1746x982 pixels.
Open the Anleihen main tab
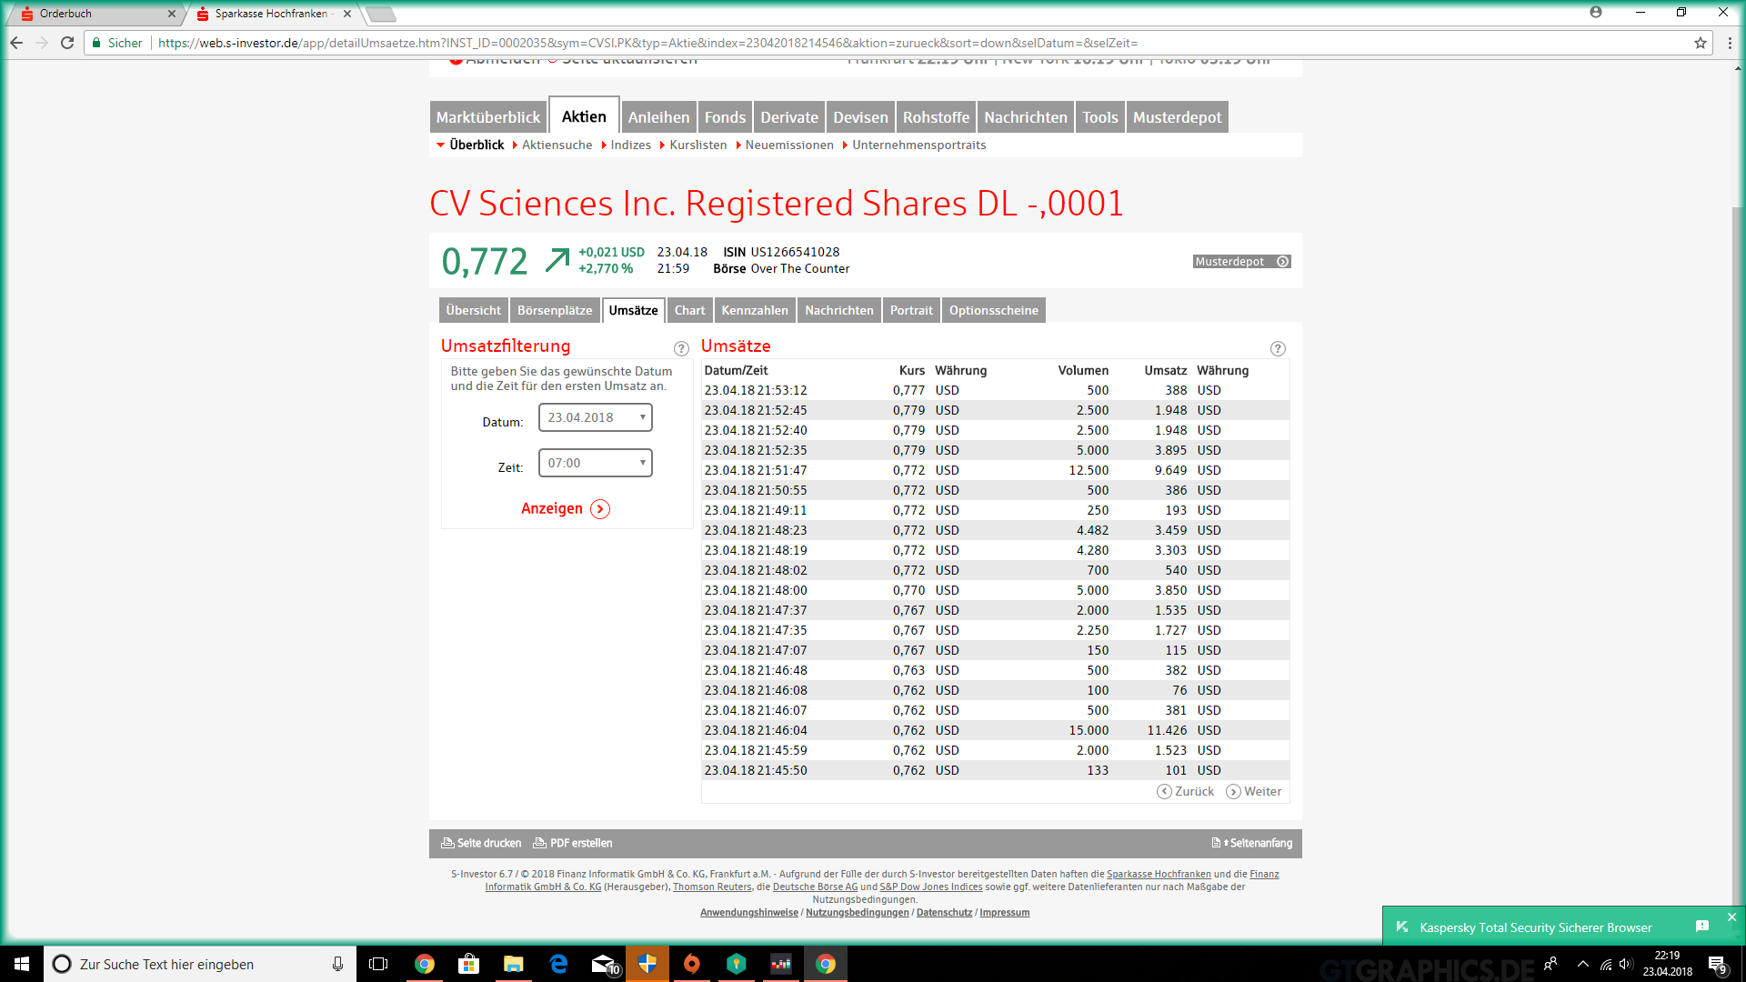coord(658,117)
